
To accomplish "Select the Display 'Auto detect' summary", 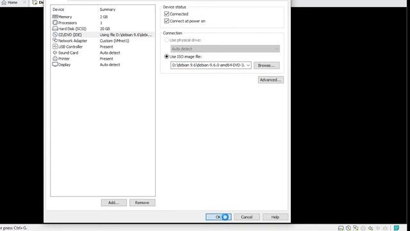I will (x=110, y=65).
